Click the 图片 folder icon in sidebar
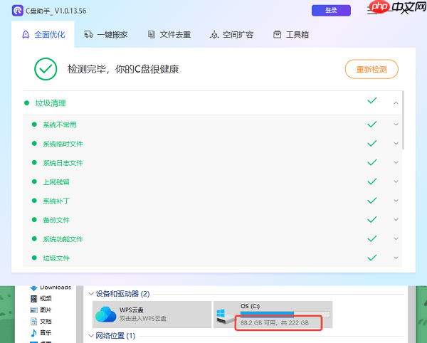 (x=33, y=310)
